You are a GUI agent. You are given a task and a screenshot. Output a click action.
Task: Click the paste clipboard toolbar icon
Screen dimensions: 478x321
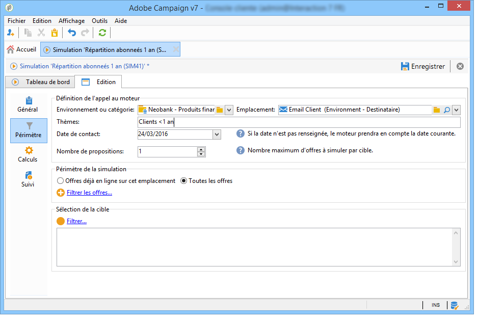click(x=55, y=33)
